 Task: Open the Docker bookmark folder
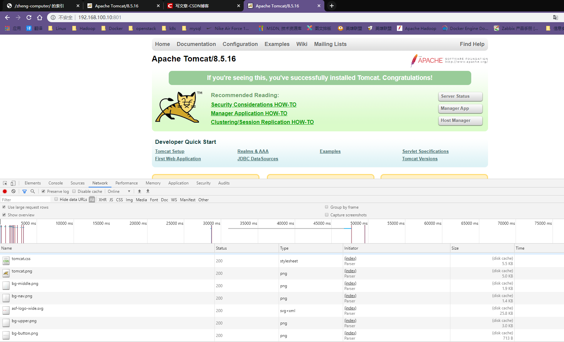click(x=112, y=28)
